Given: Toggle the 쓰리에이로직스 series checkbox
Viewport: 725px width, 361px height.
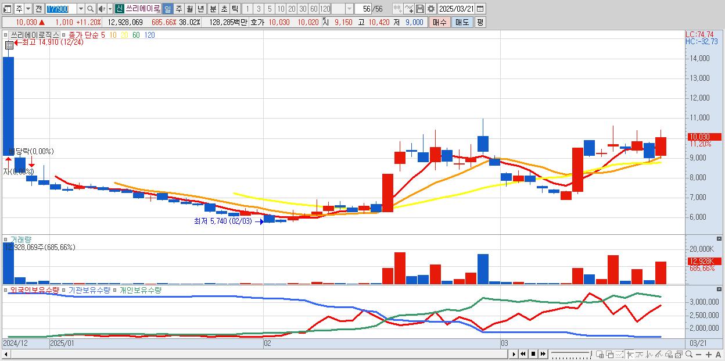Looking at the screenshot, I should 5,35.
